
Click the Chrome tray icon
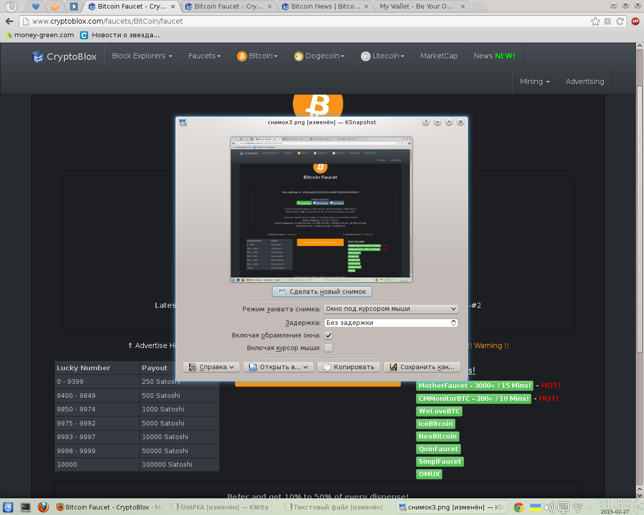coord(519,507)
